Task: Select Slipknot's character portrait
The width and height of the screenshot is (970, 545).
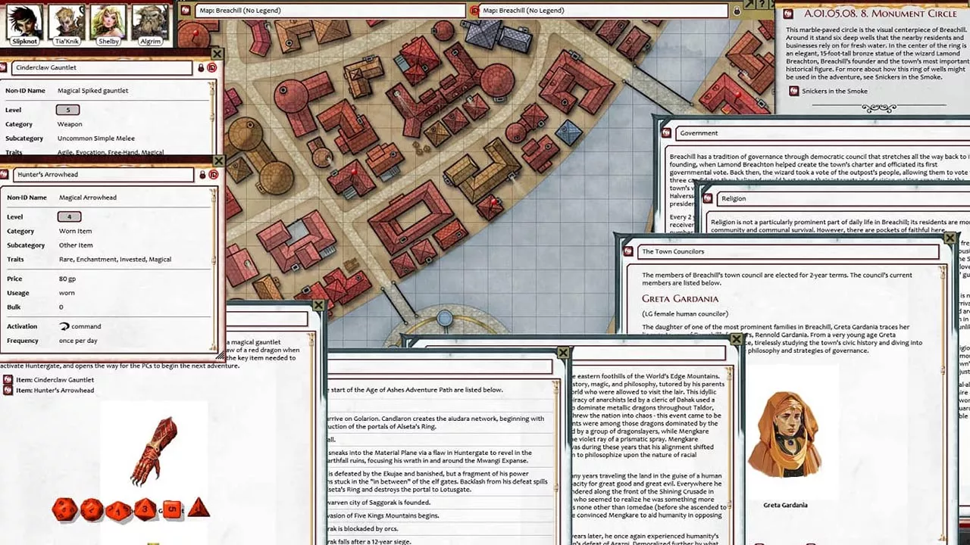Action: (x=24, y=22)
